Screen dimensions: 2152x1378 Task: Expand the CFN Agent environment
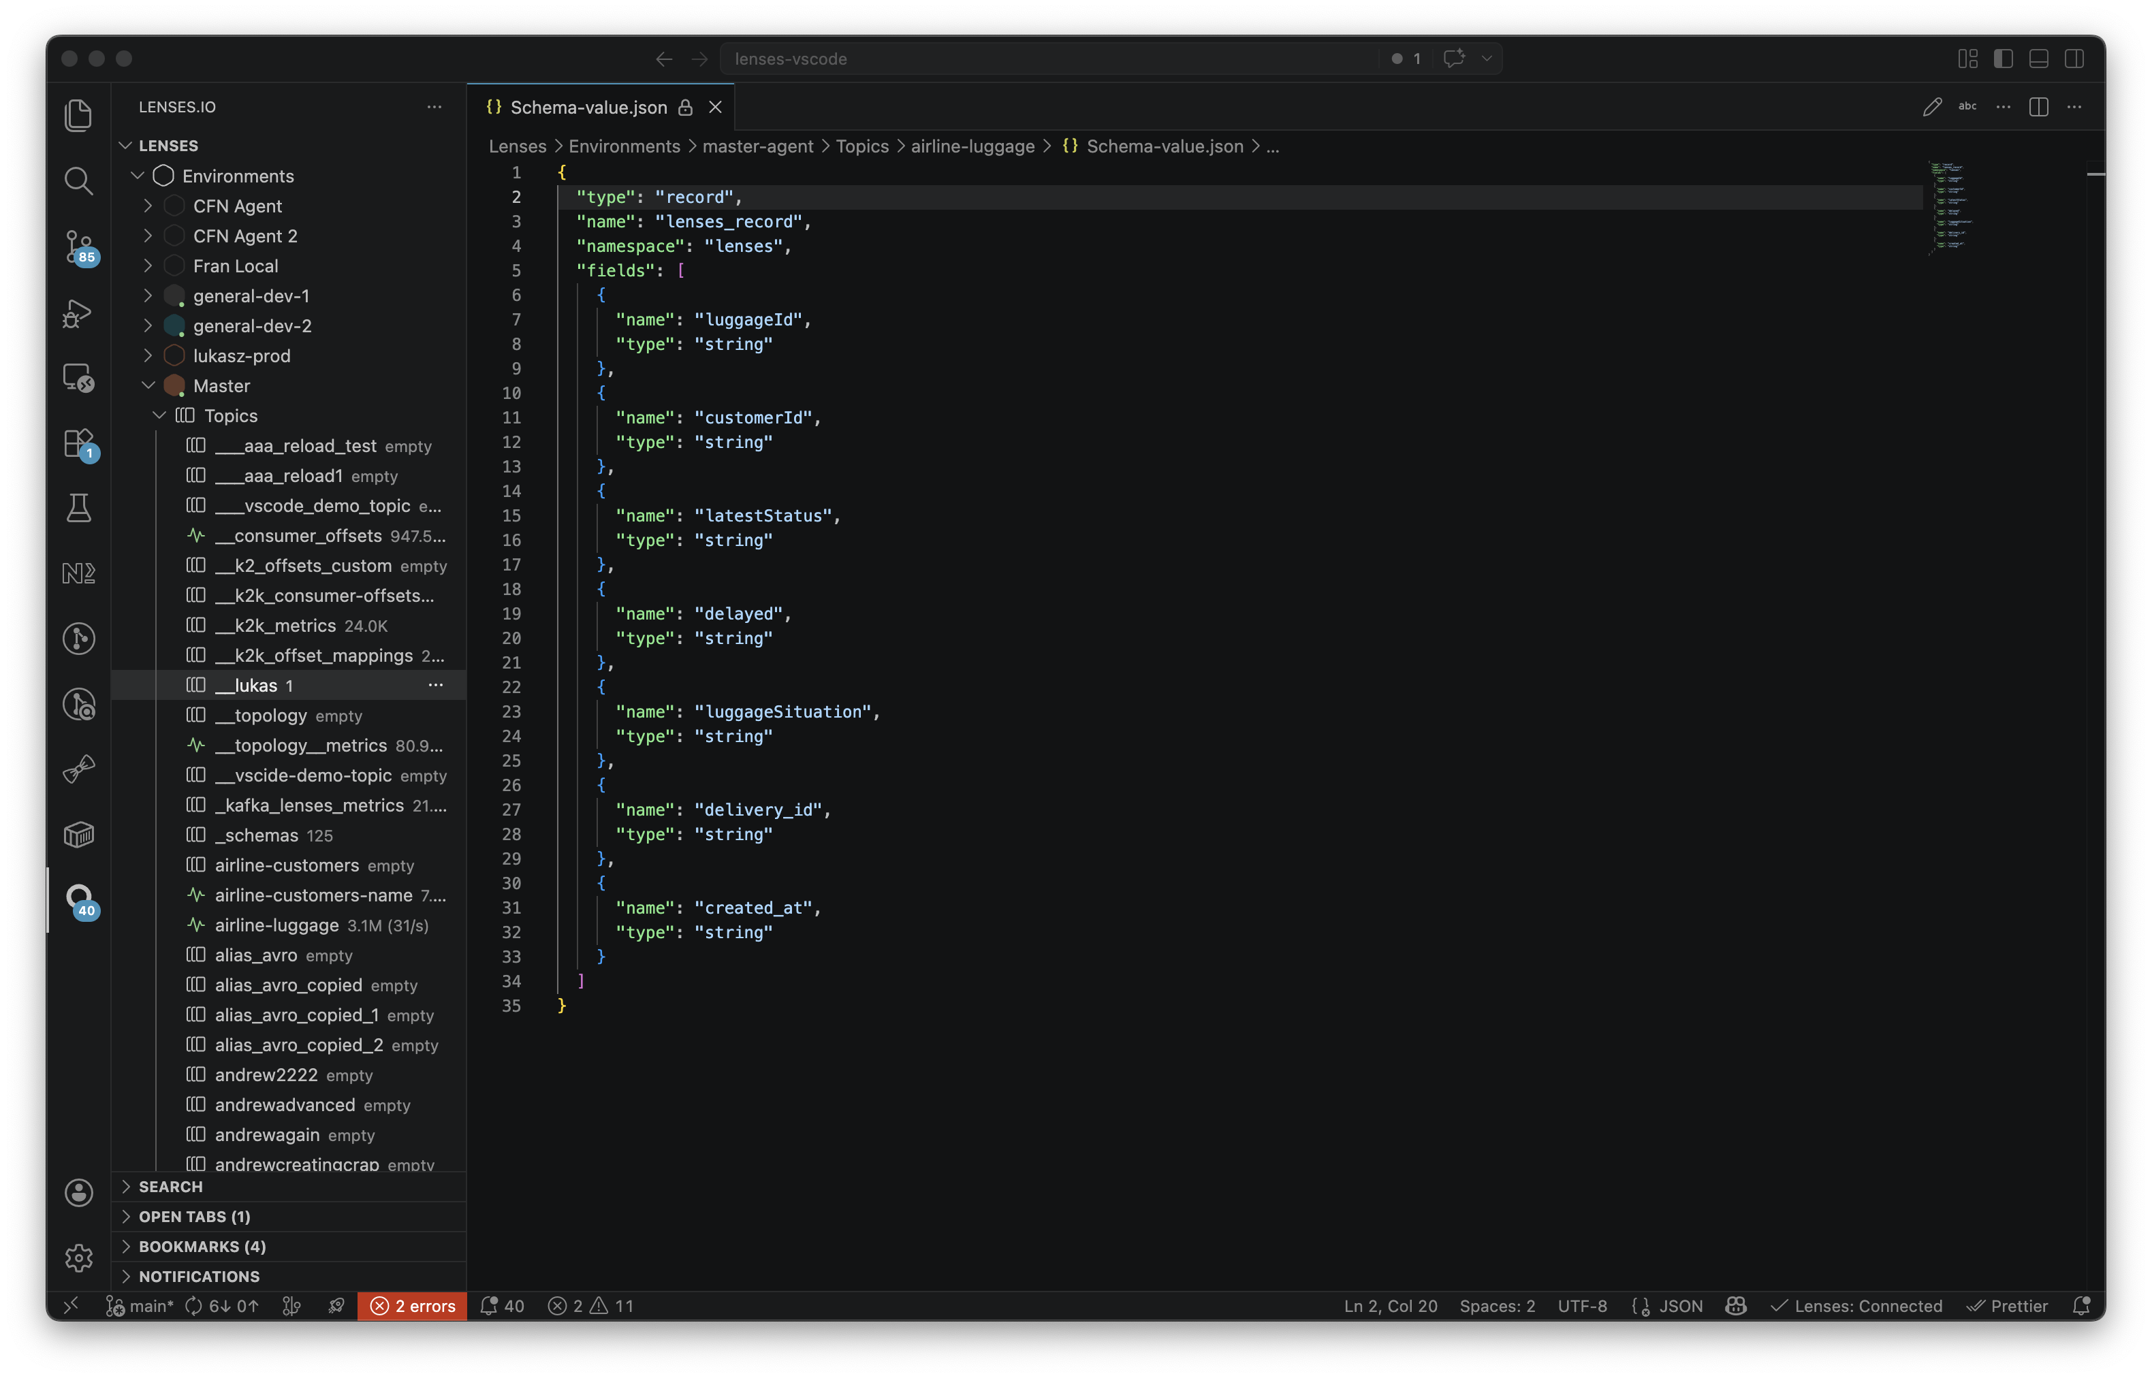tap(148, 206)
